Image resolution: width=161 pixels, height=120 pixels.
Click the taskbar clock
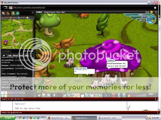[x=156, y=118]
